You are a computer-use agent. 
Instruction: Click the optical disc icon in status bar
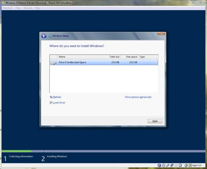coord(164,165)
